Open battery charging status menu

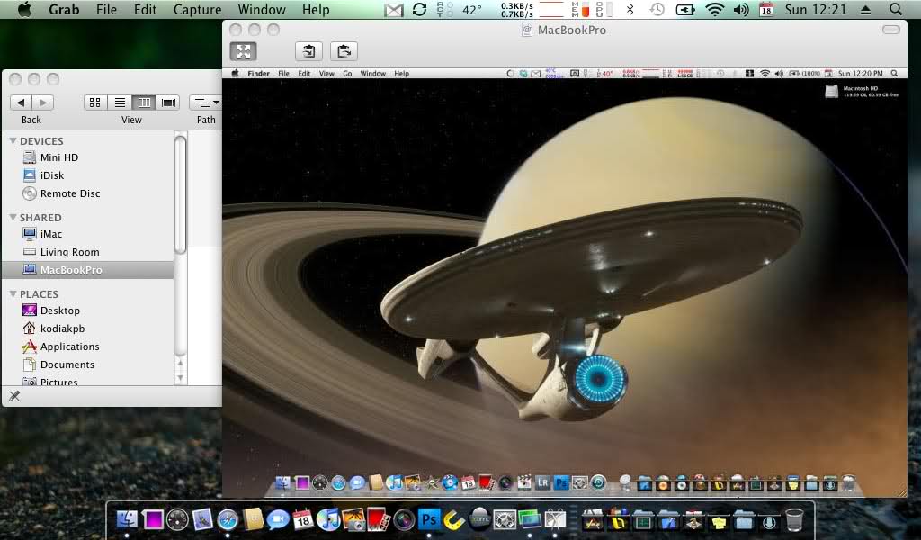pyautogui.click(x=685, y=9)
